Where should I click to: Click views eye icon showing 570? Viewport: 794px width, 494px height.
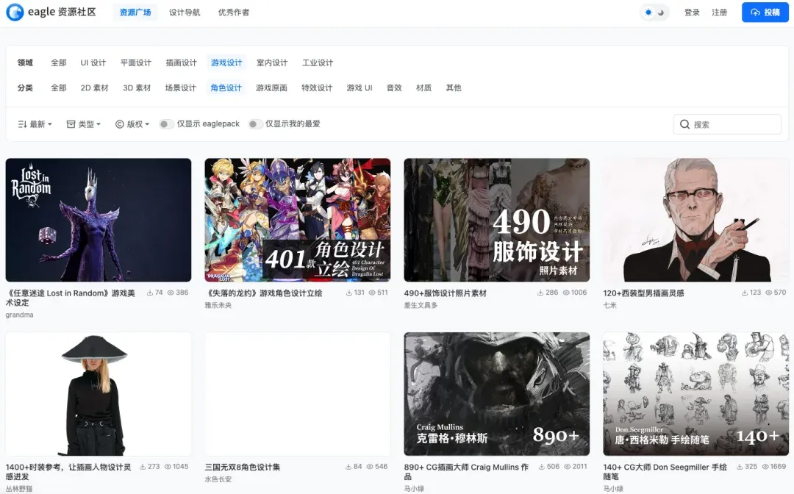tap(769, 293)
